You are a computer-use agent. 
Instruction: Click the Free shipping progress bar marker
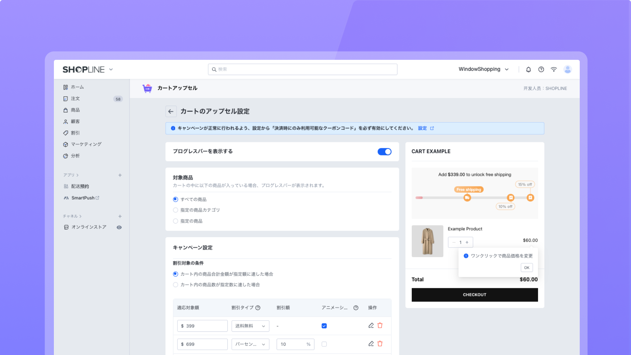click(x=467, y=198)
